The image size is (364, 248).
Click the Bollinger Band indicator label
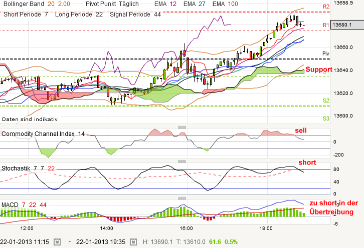[x=24, y=4]
